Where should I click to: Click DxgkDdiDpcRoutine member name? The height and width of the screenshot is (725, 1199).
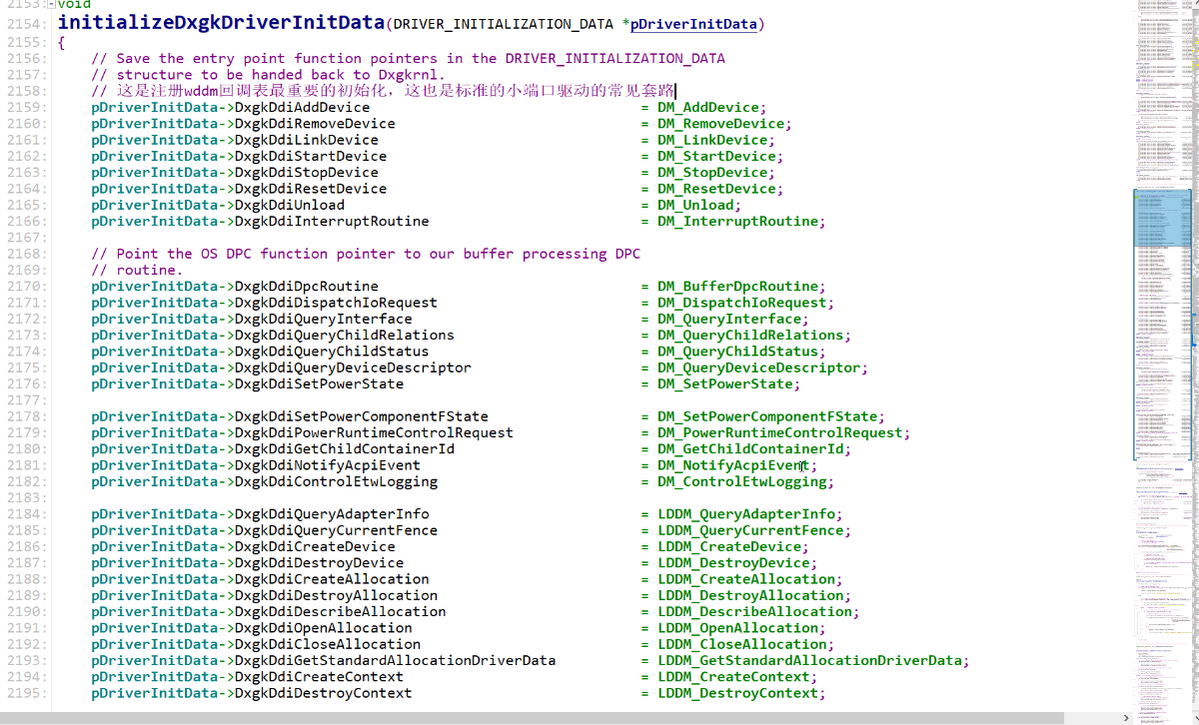point(306,286)
